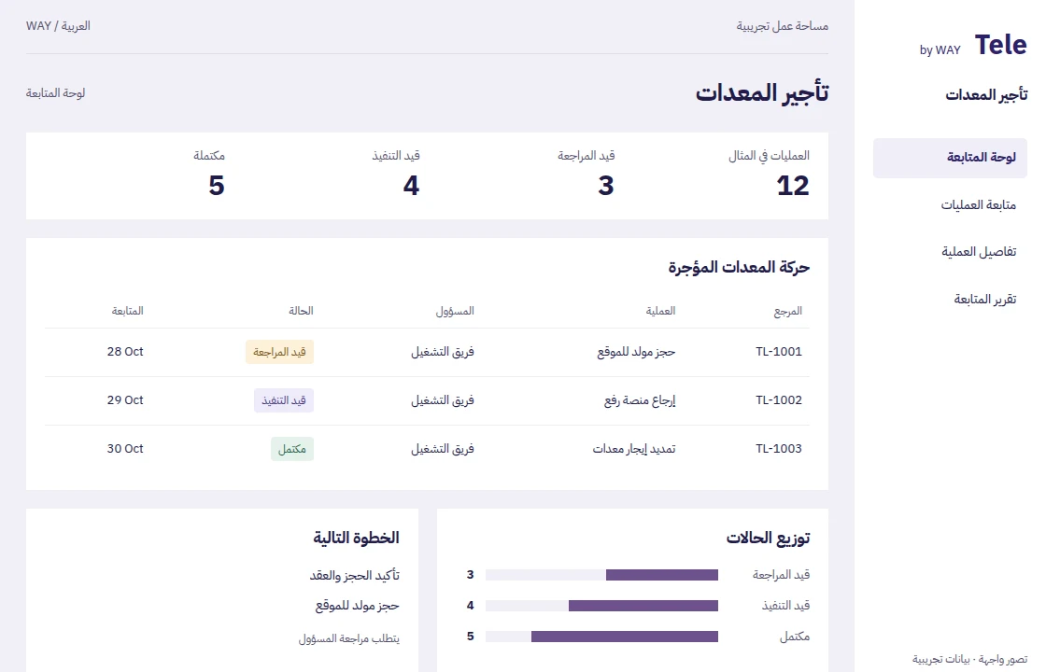This screenshot has width=1046, height=672.
Task: Click the مكتملة stat label
Action: [x=209, y=156]
